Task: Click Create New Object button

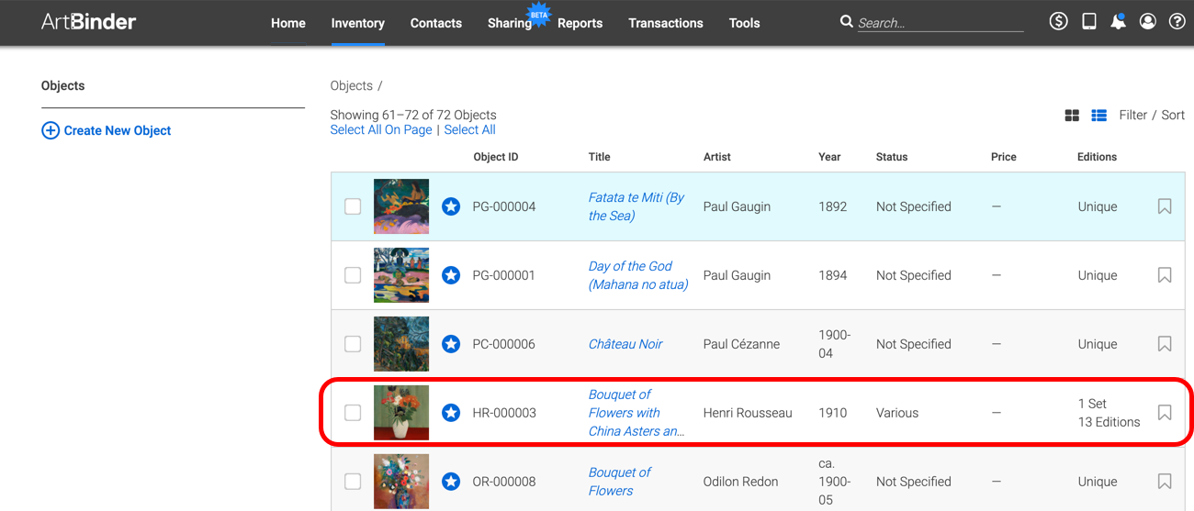Action: point(107,130)
